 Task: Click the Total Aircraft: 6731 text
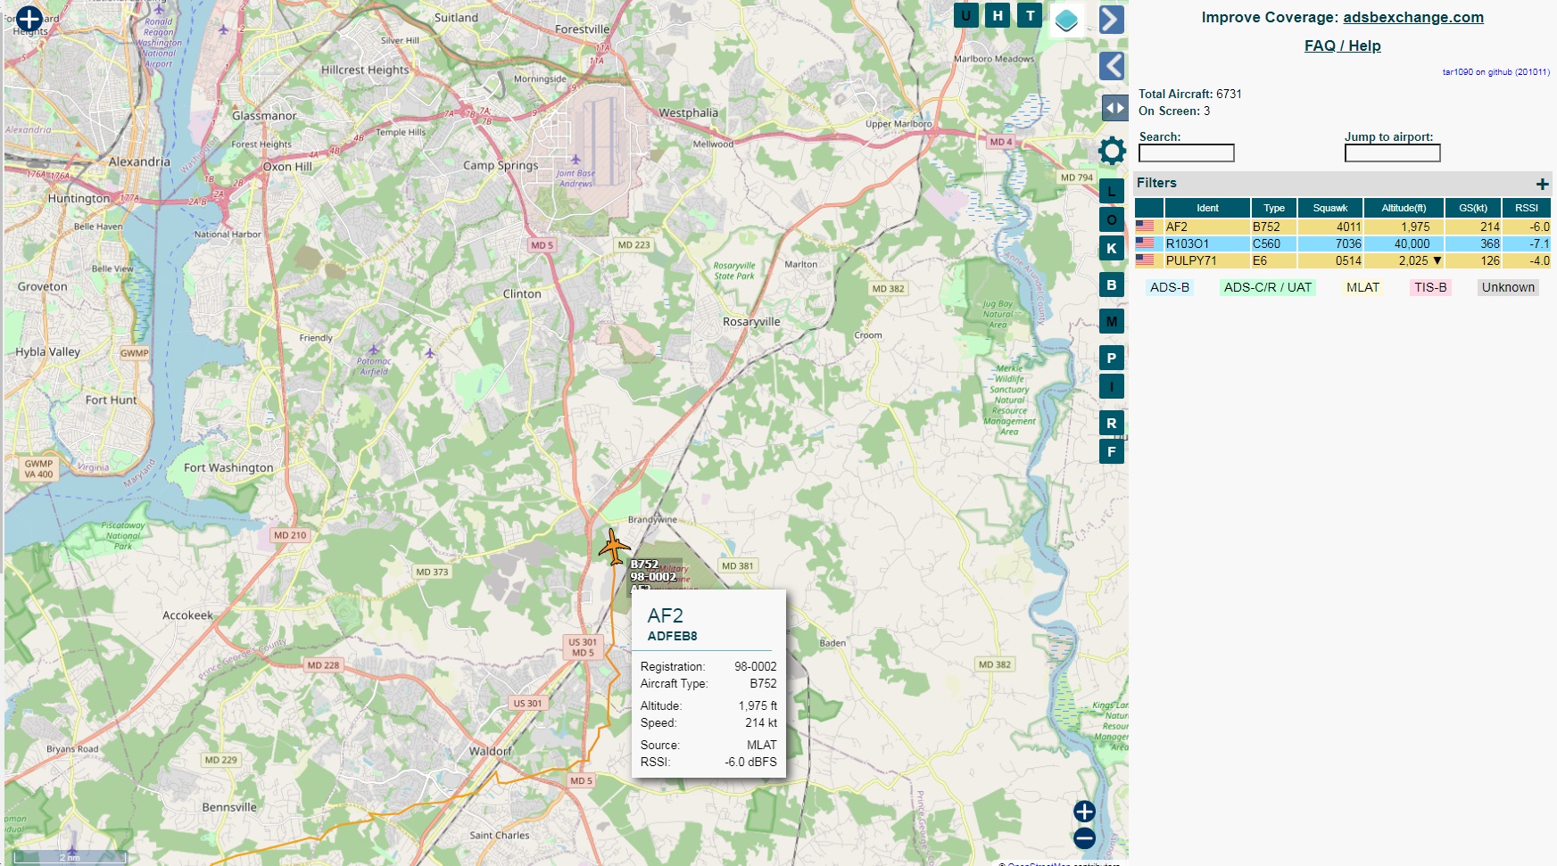[x=1189, y=94]
